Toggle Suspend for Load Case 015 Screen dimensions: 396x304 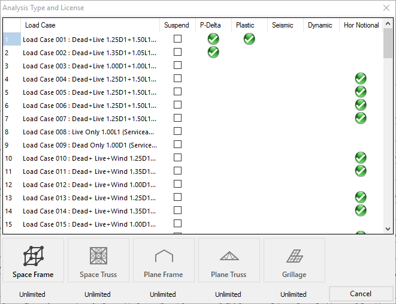[177, 224]
